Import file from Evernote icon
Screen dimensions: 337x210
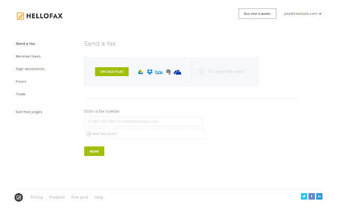click(168, 72)
